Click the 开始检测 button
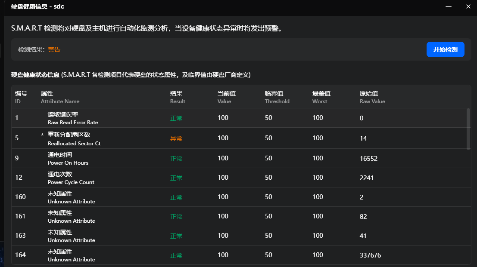This screenshot has height=267, width=477. click(446, 49)
